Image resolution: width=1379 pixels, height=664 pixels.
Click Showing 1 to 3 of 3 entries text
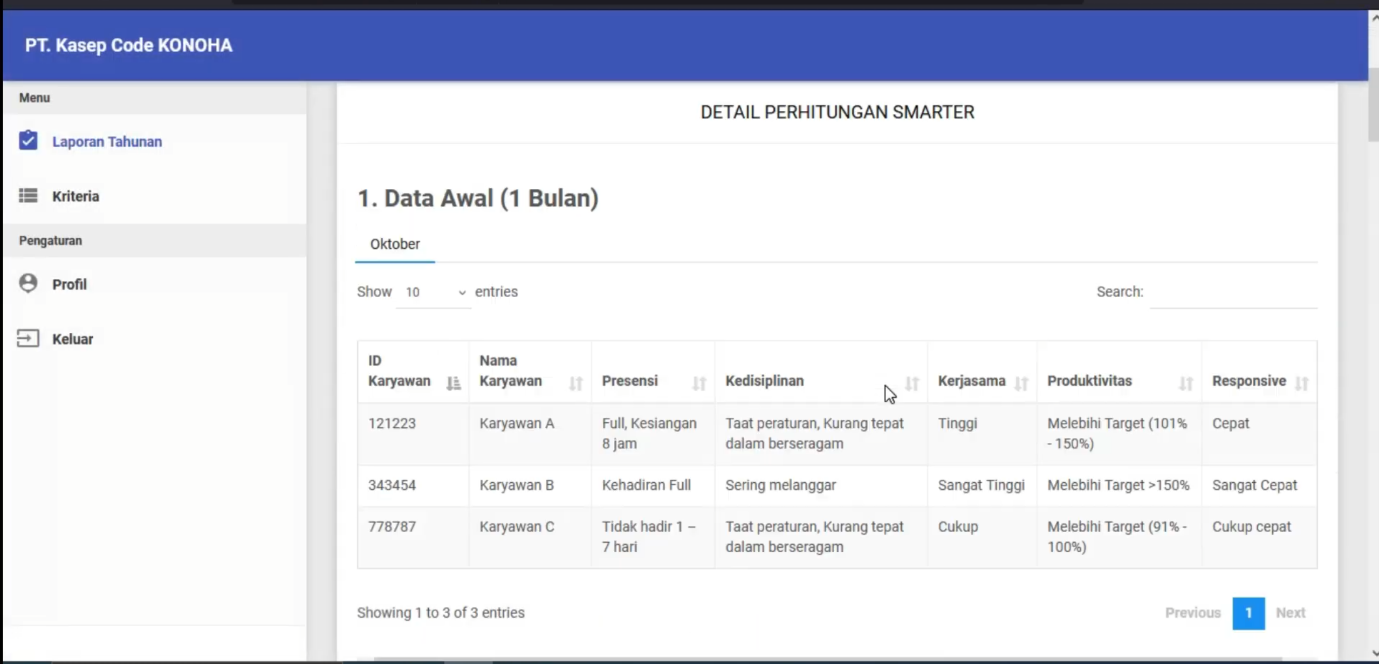coord(441,613)
